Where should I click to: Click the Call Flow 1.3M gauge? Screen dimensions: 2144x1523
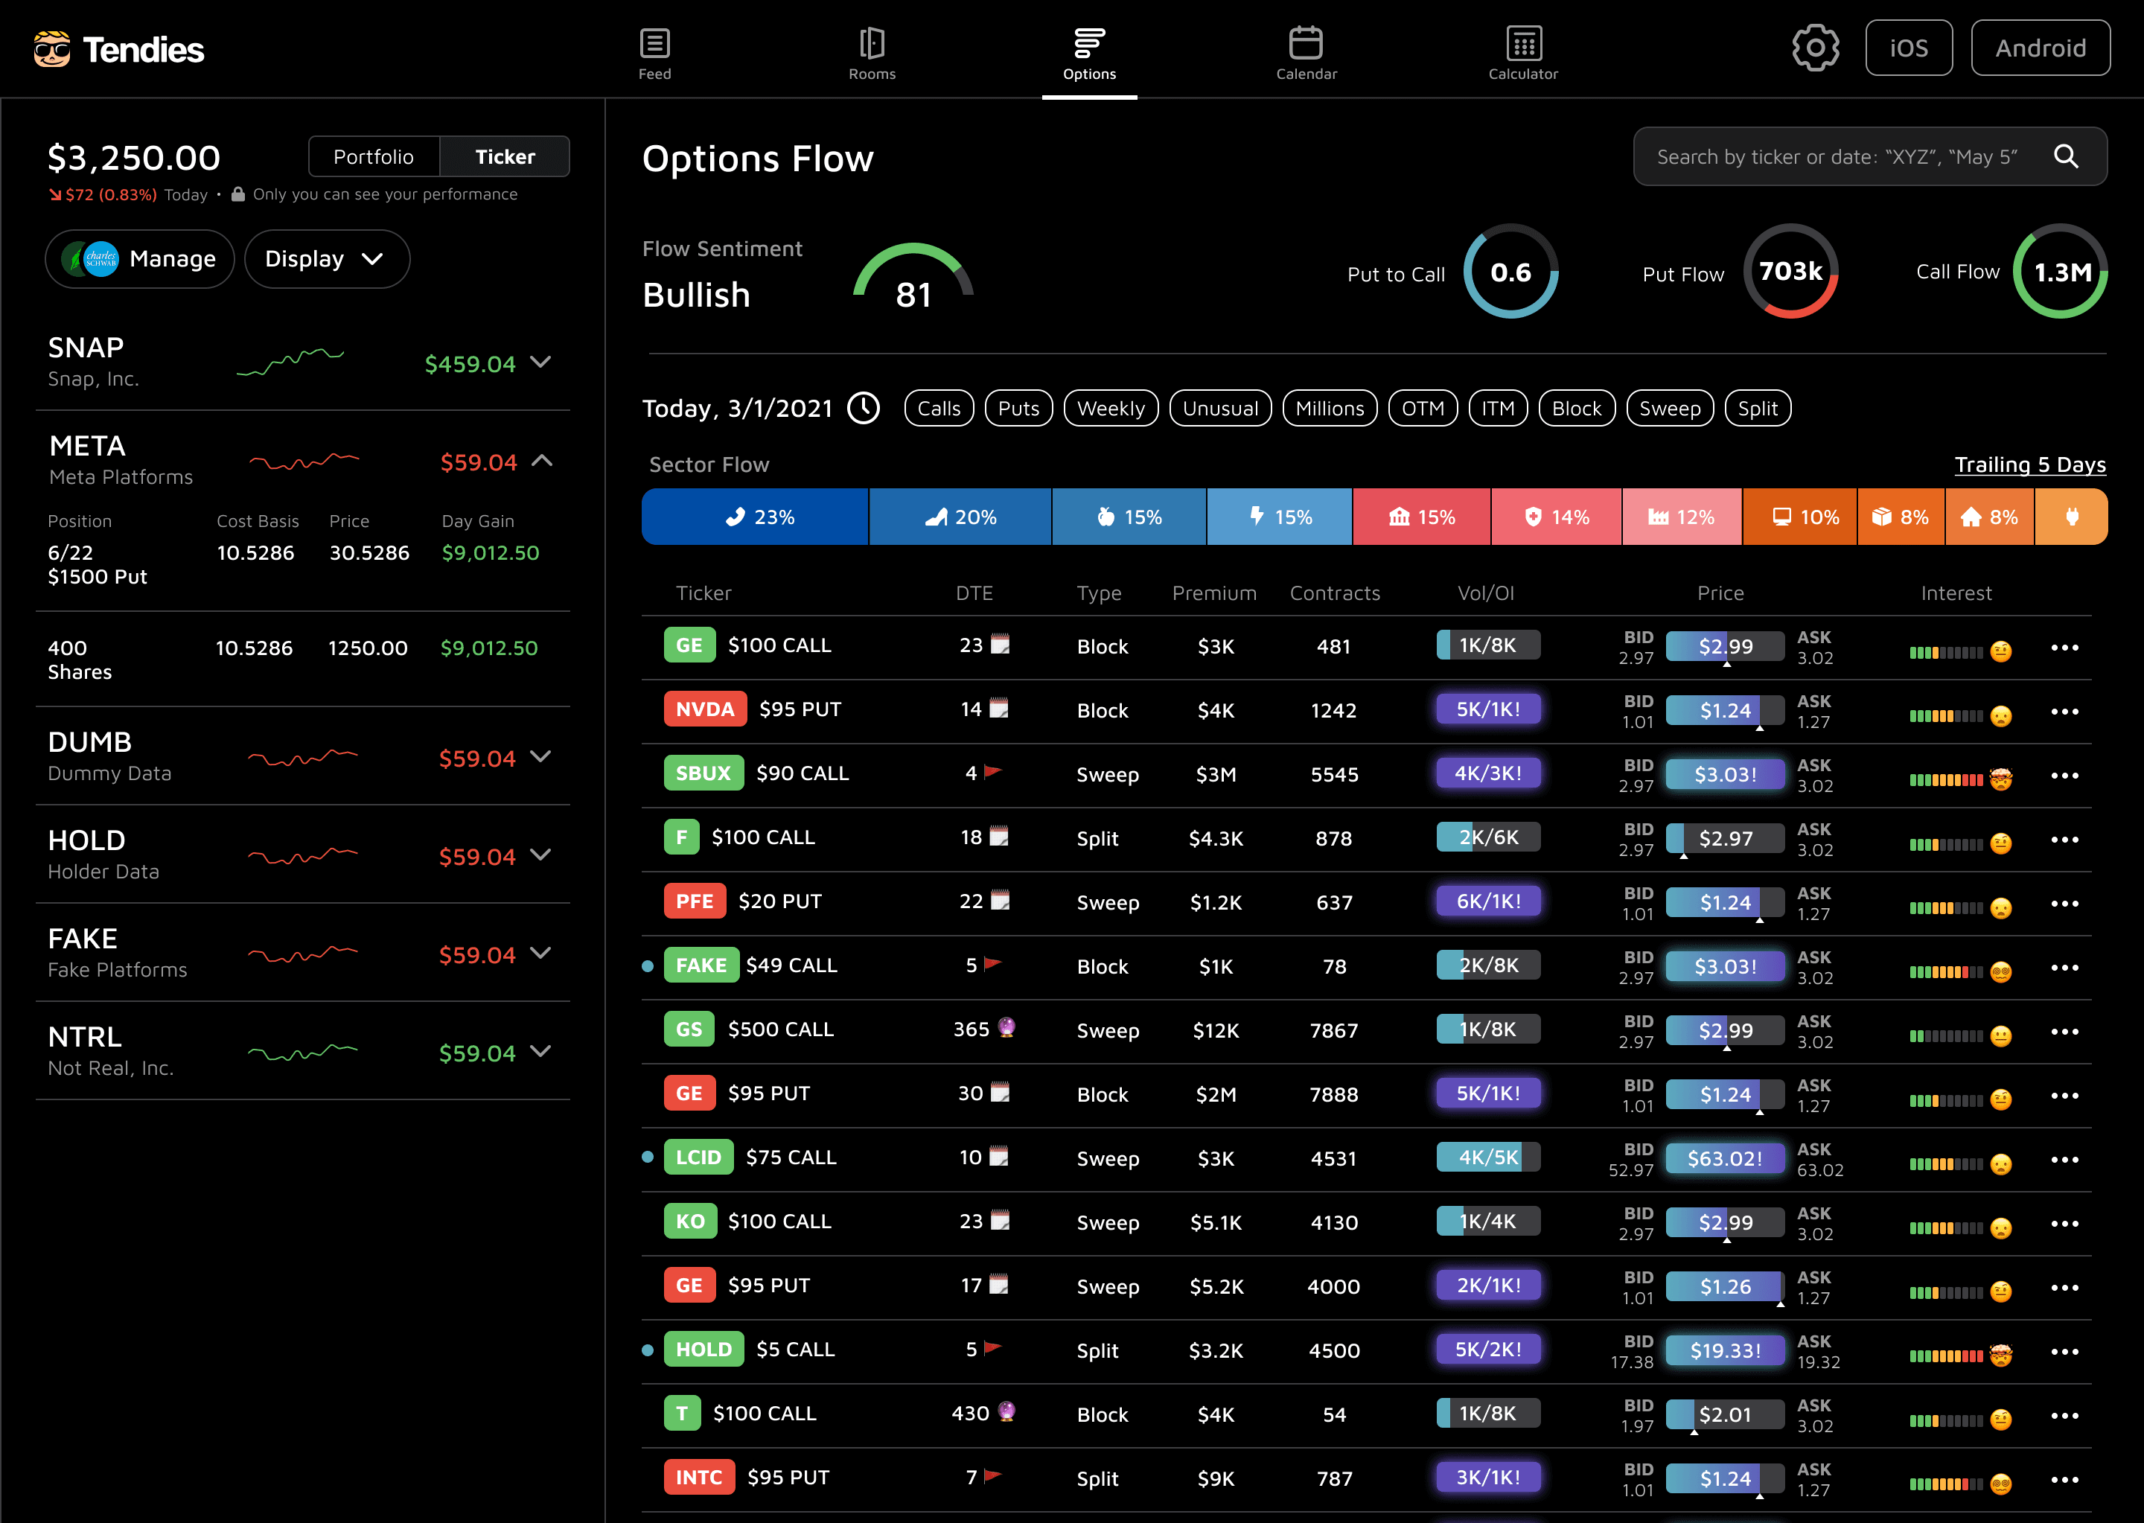(2061, 272)
